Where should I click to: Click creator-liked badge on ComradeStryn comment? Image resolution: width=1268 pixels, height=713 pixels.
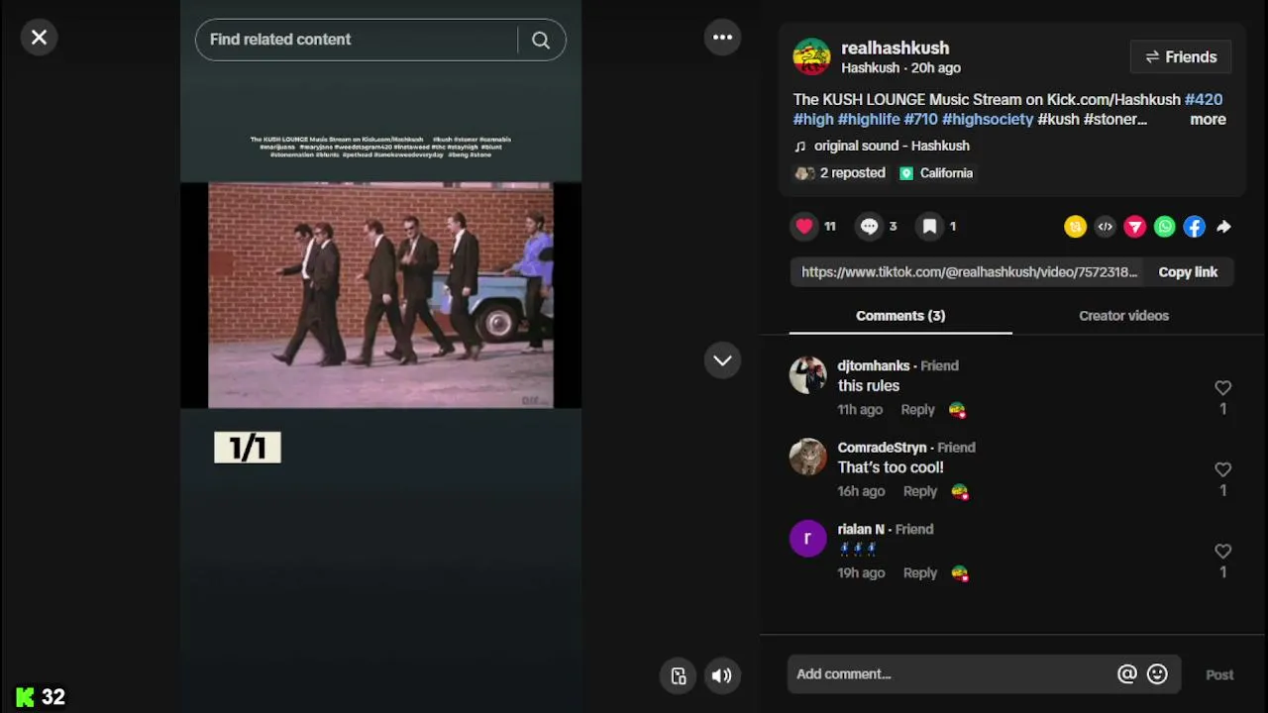pos(959,491)
